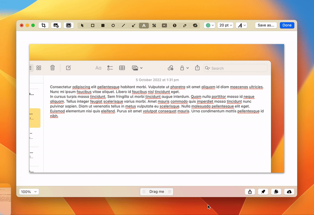The width and height of the screenshot is (314, 215).
Task: Pin the screenshot with the pin icon
Action: tap(263, 192)
